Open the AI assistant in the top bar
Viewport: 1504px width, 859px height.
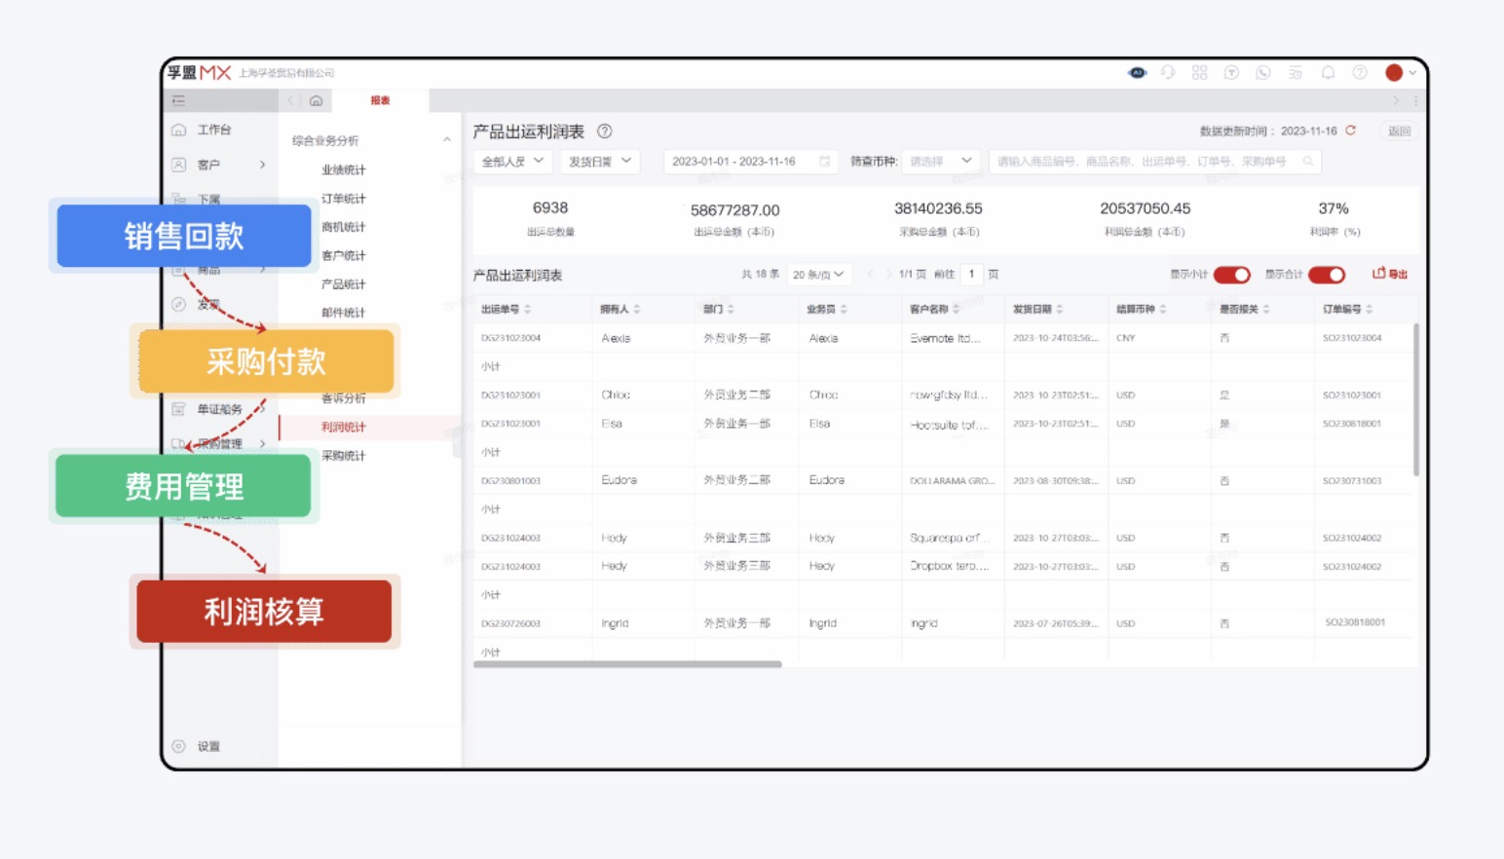1137,72
